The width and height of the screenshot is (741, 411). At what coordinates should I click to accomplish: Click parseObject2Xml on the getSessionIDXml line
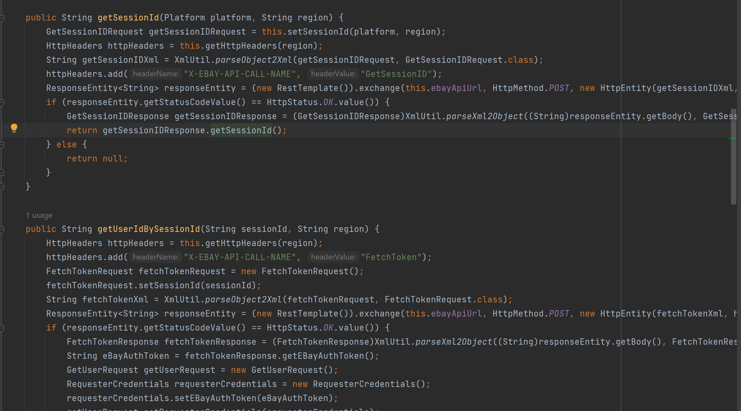click(254, 60)
